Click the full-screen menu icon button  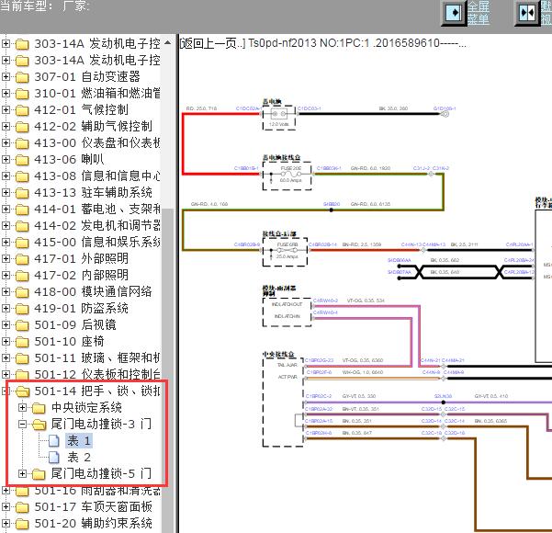point(454,13)
